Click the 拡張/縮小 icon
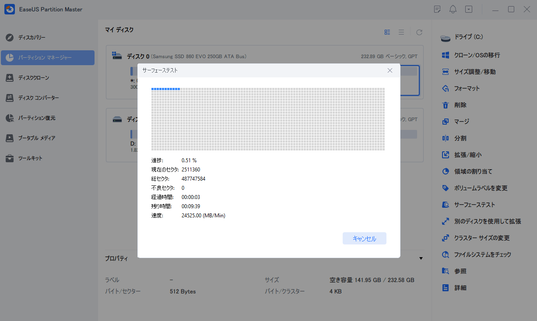 point(446,155)
